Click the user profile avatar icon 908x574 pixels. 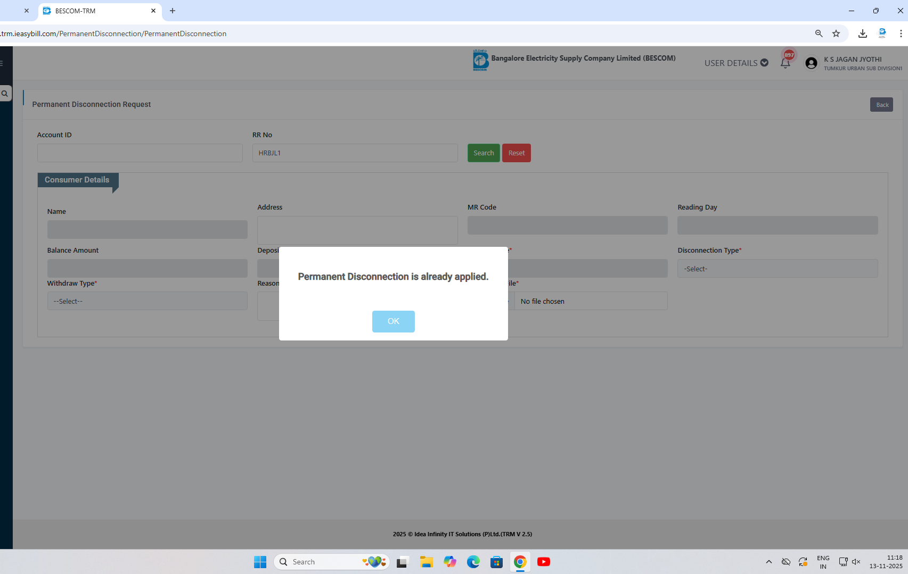coord(811,63)
